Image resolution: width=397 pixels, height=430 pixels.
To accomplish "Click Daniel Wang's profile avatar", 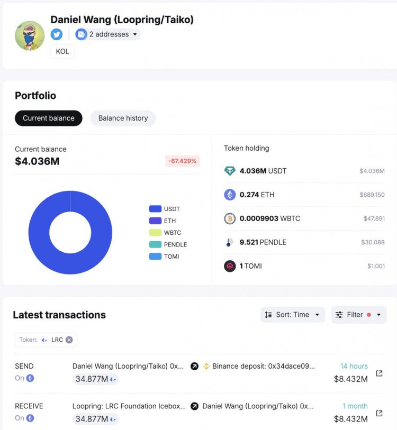I will 30,35.
